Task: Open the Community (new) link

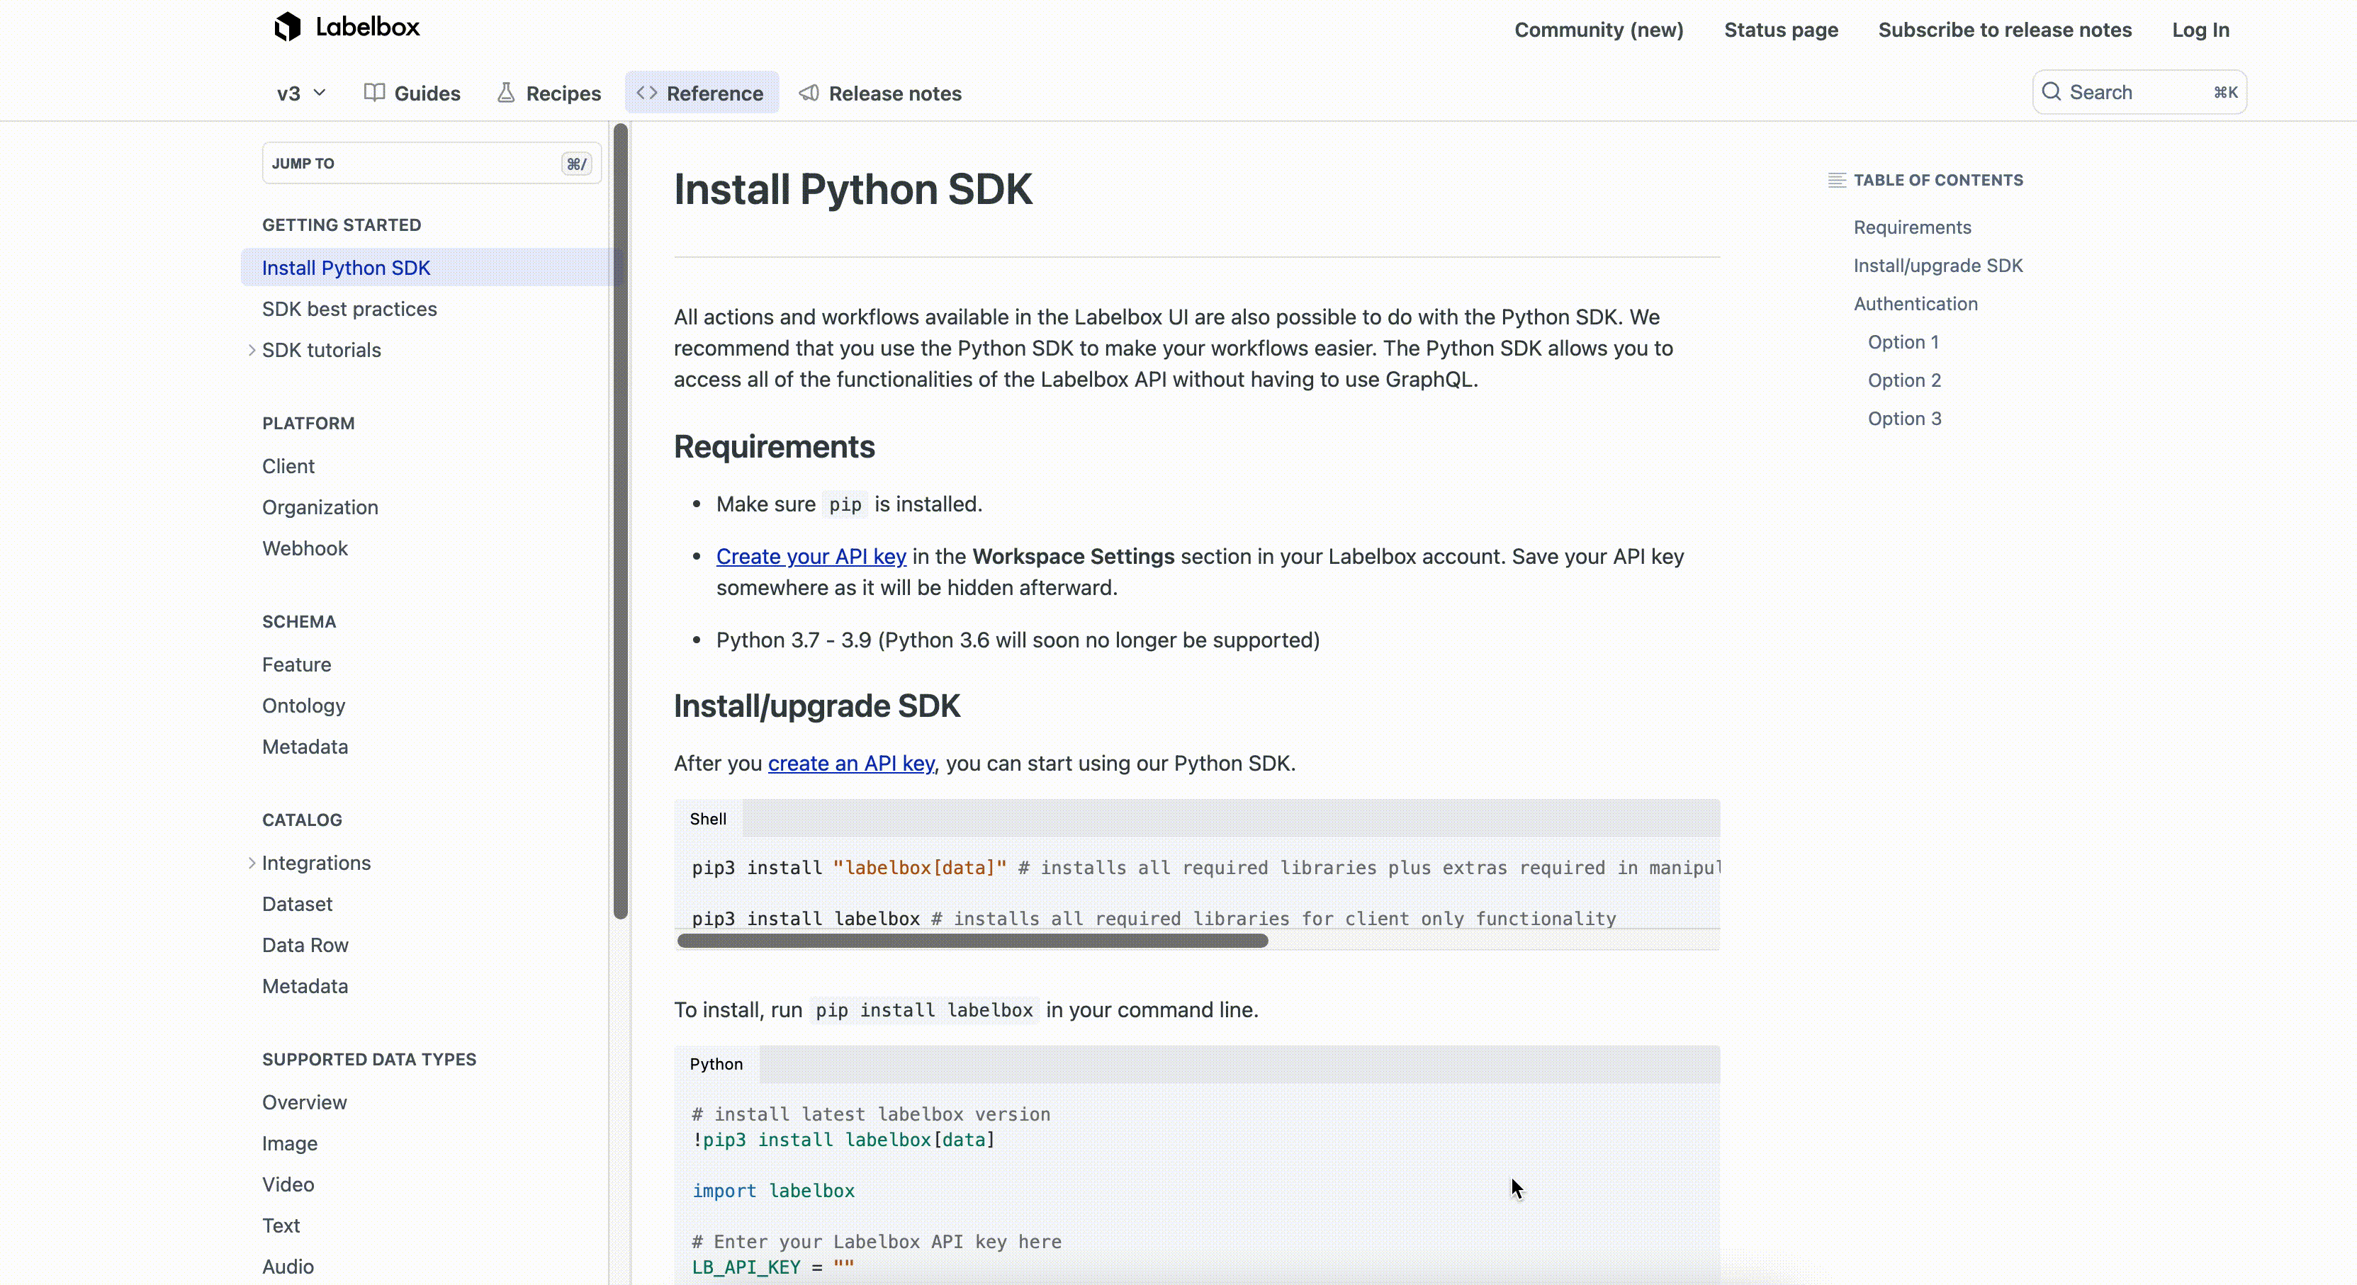Action: click(1599, 29)
